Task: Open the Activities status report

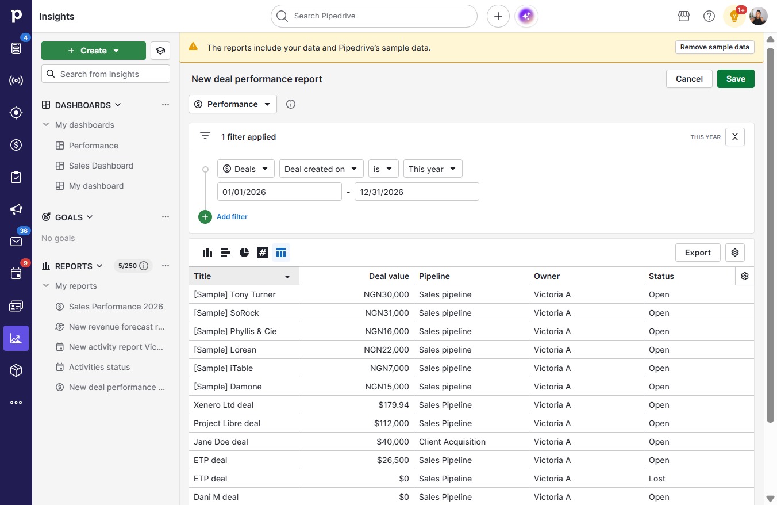Action: click(99, 367)
